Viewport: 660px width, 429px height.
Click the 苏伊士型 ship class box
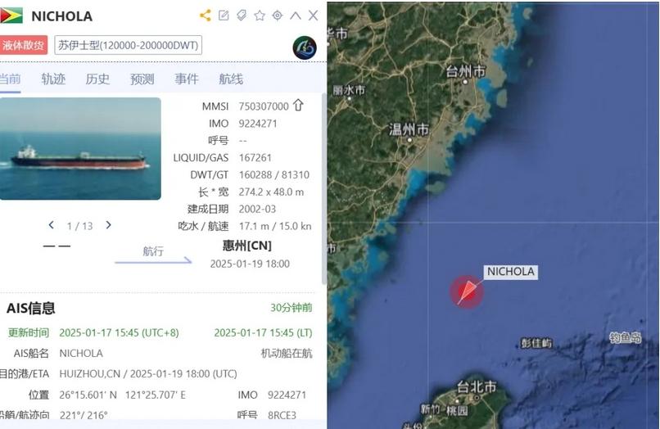click(x=128, y=46)
